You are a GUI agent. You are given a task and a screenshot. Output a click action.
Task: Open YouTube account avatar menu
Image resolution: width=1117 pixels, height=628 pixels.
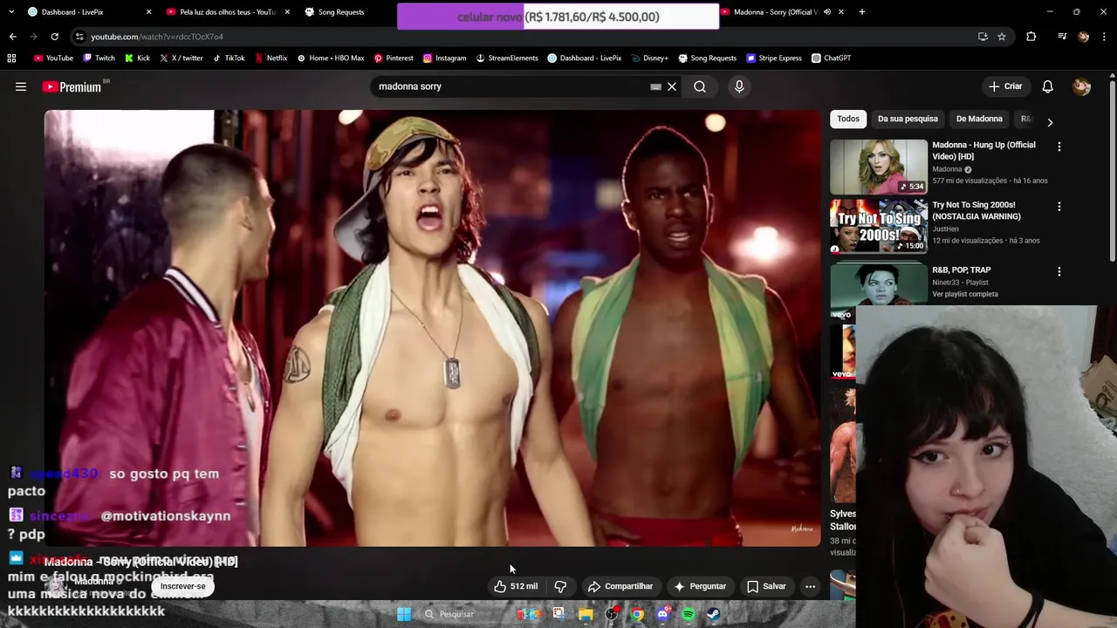tap(1082, 86)
